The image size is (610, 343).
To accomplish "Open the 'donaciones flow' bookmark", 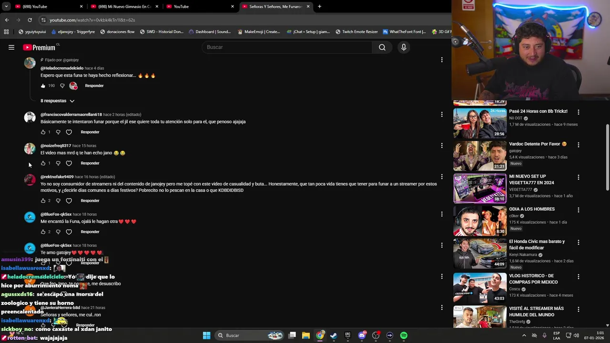I will point(117,32).
